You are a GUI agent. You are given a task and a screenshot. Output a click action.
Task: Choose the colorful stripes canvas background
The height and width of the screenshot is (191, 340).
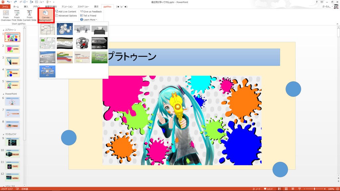[x=65, y=57]
